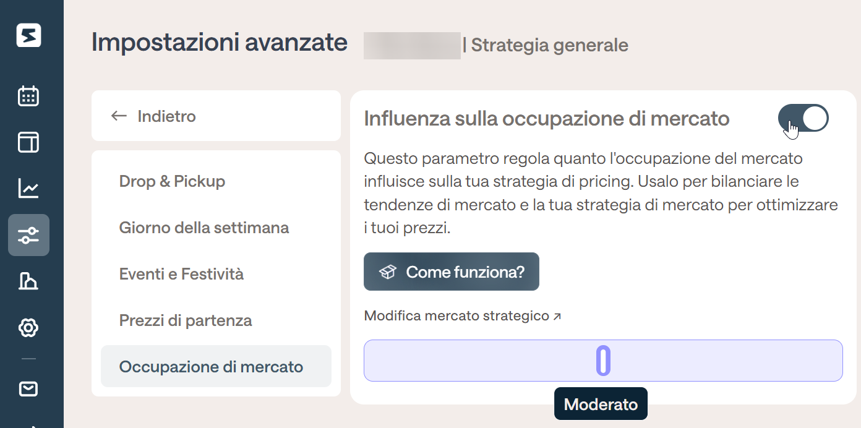
Task: Click Come funziona? button
Action: pyautogui.click(x=452, y=272)
